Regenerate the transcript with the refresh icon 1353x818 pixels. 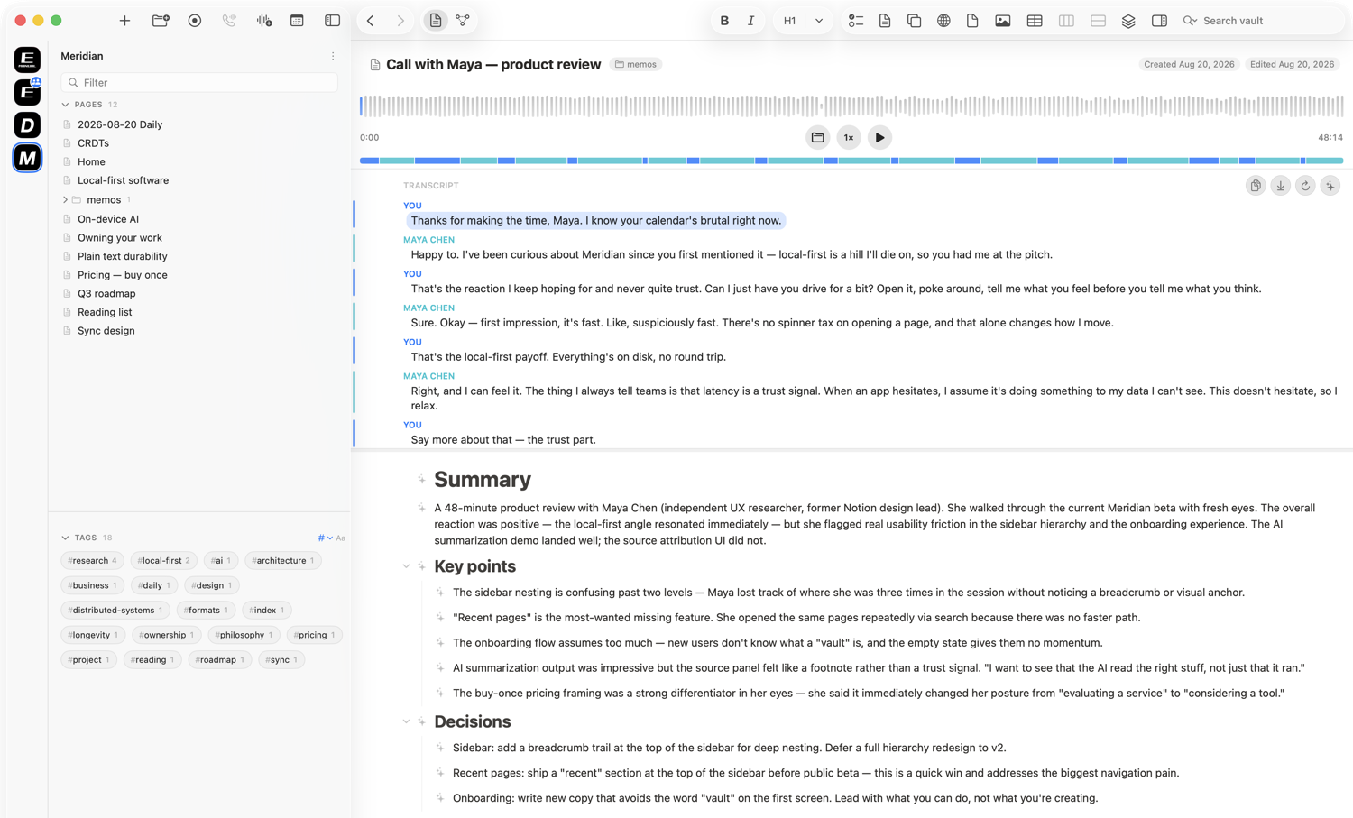(1305, 186)
